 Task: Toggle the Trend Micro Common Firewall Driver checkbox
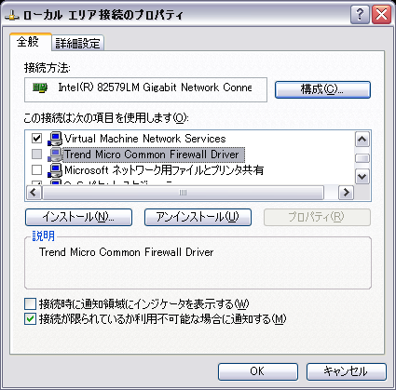click(36, 154)
